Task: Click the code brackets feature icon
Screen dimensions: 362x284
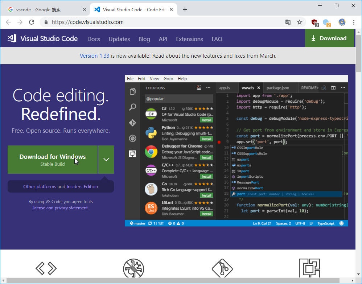Action: (46, 268)
